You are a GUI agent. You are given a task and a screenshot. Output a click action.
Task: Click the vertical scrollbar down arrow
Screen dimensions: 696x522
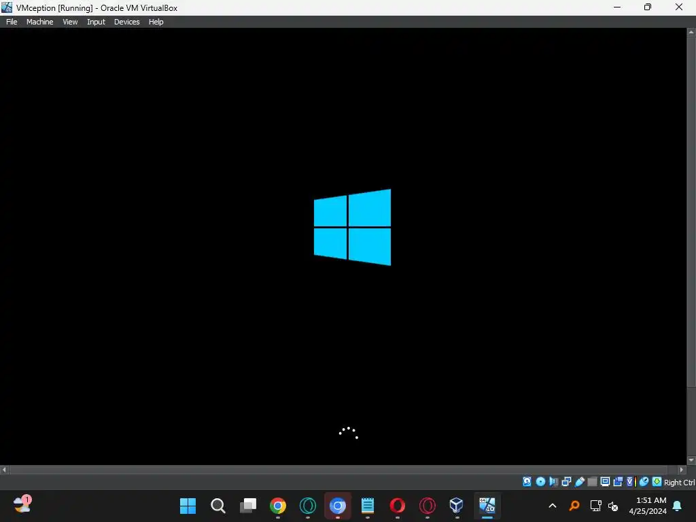[691, 461]
